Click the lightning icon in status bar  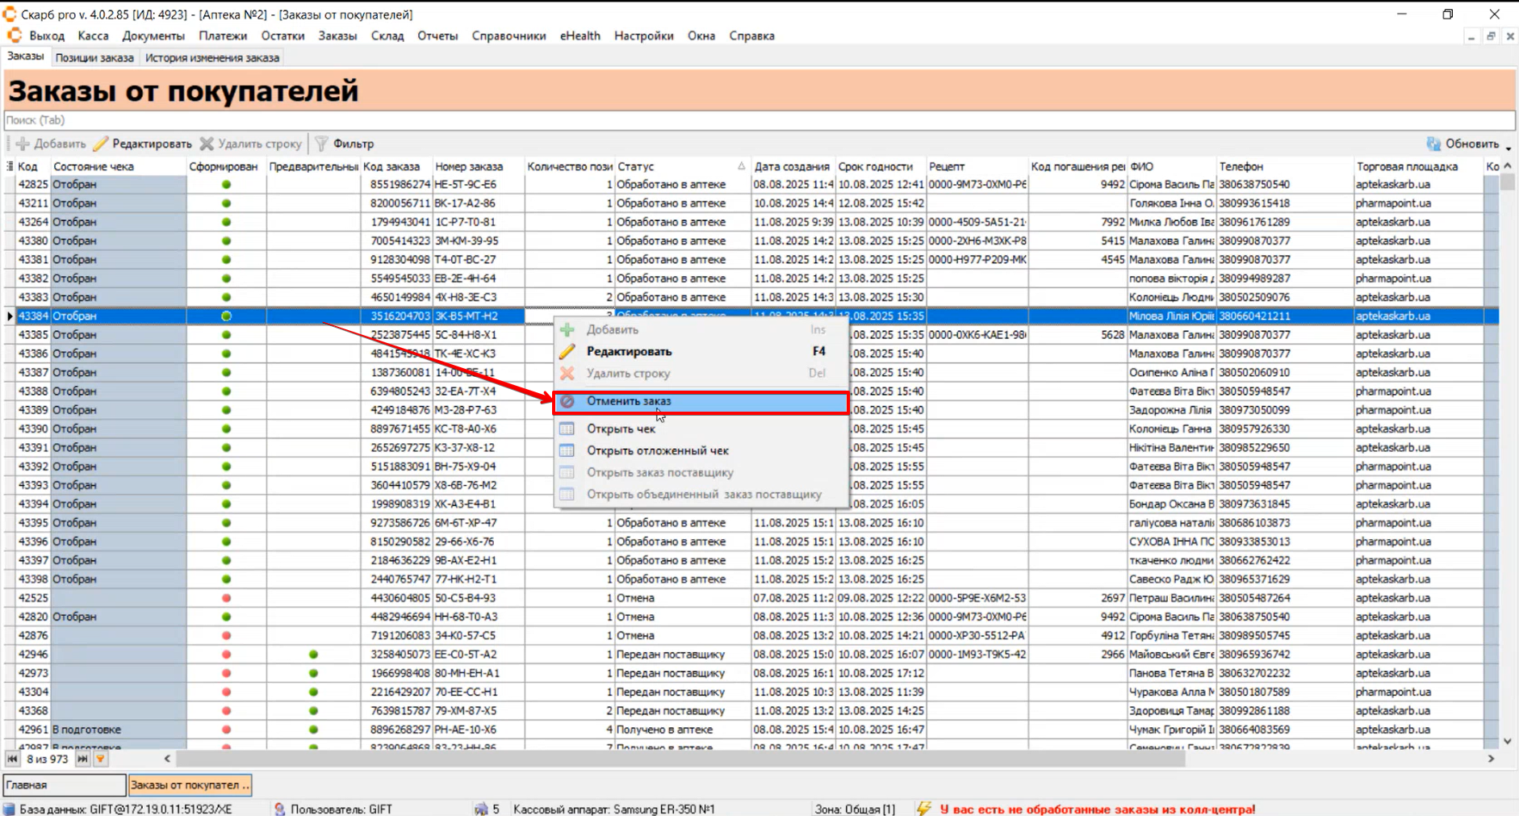tap(924, 808)
